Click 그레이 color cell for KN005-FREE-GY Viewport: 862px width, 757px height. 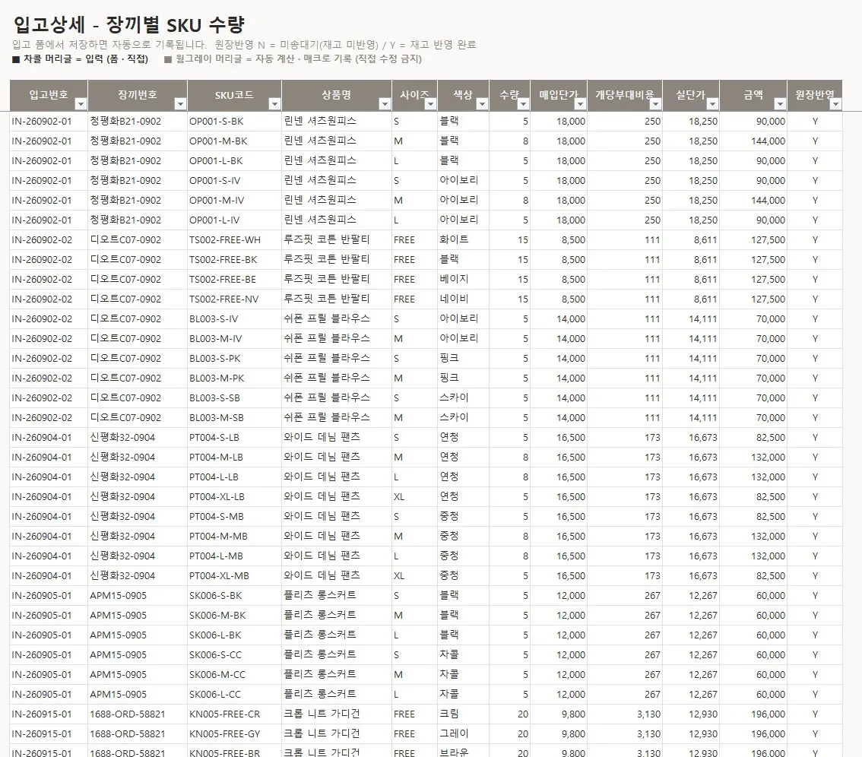click(463, 735)
